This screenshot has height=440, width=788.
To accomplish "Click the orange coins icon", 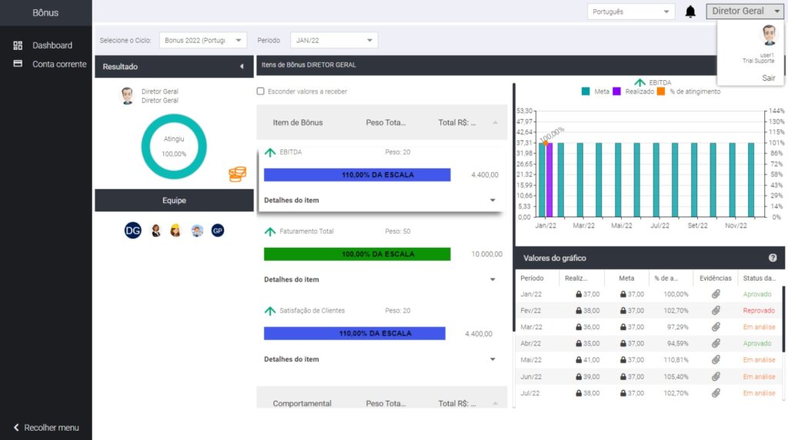I will click(237, 175).
